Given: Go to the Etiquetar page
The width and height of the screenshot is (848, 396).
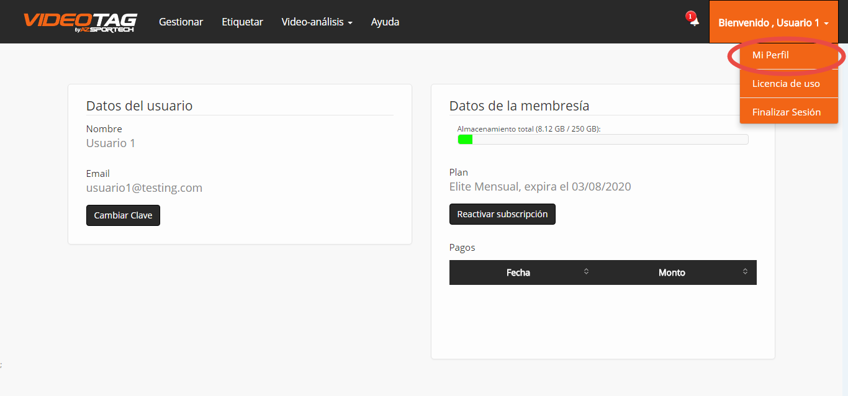Looking at the screenshot, I should [x=242, y=22].
